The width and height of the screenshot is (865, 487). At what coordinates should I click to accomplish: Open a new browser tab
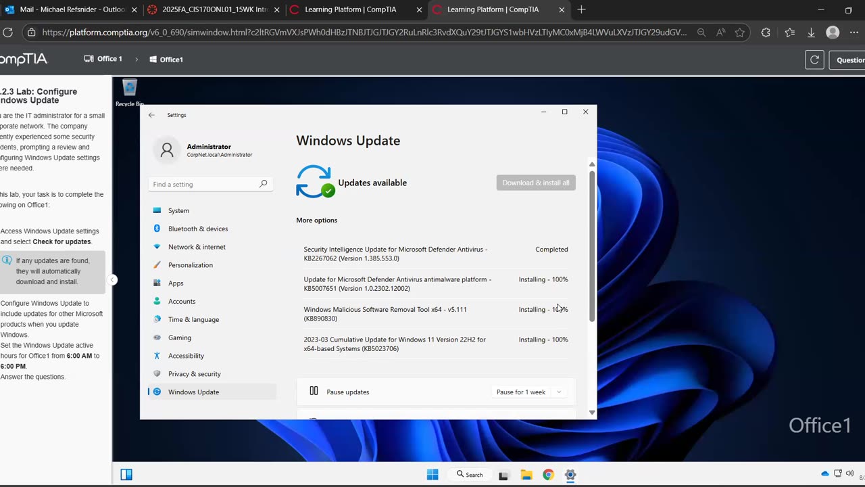[581, 9]
